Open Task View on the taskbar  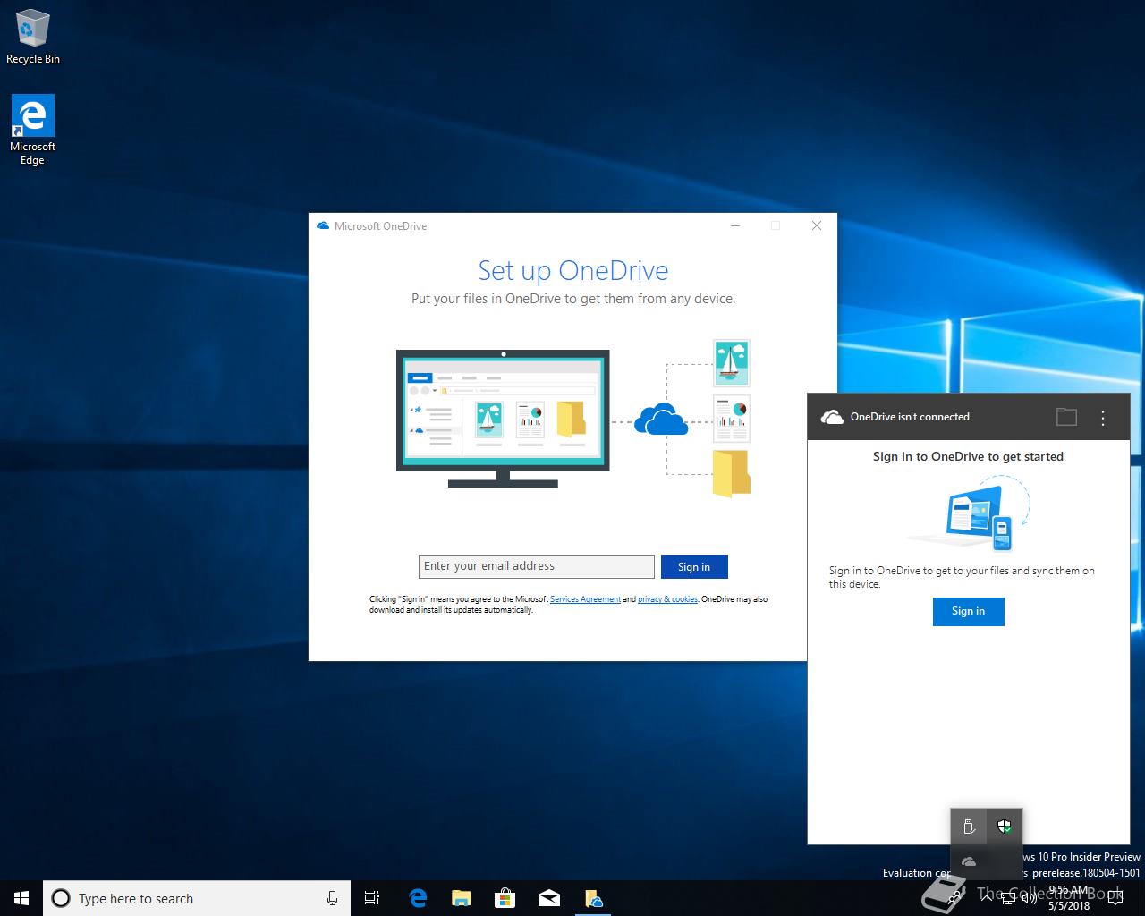(372, 898)
